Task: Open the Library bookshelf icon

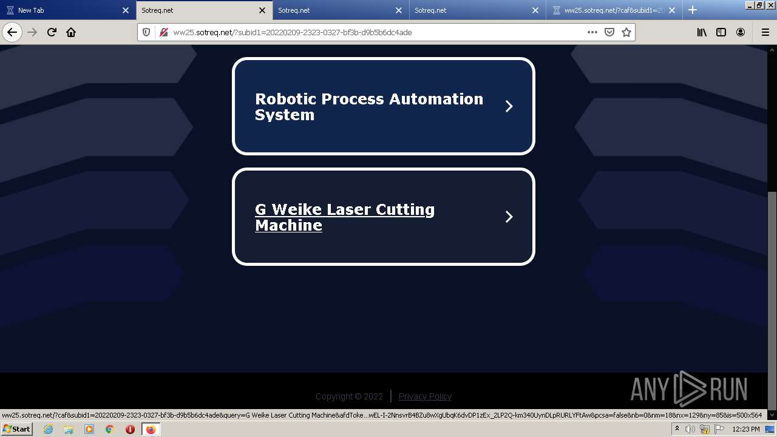Action: click(x=702, y=32)
